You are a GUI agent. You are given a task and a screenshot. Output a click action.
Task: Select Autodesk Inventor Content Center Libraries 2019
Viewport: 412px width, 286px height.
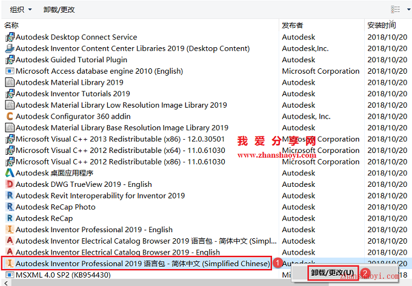pos(133,48)
